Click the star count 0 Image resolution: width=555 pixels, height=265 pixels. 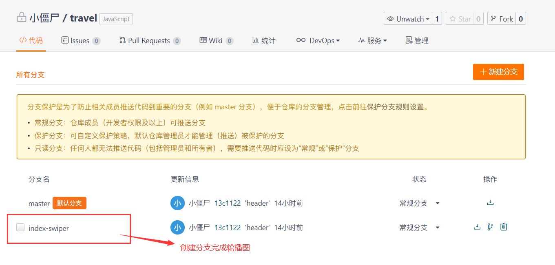(478, 19)
